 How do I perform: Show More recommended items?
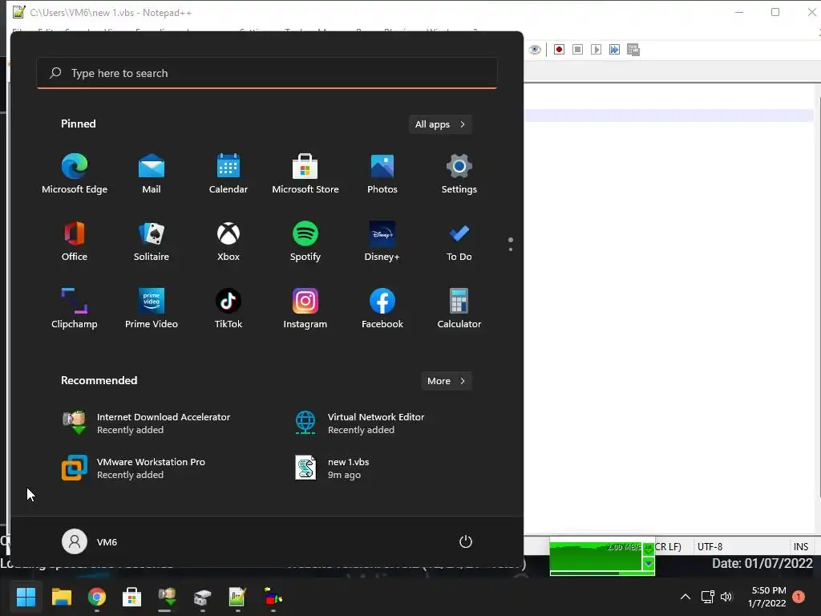pos(446,381)
